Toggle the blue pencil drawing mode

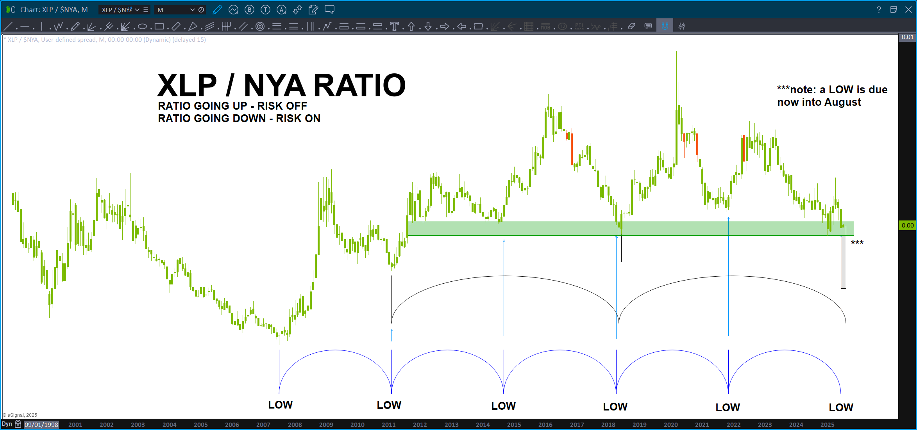click(x=217, y=10)
